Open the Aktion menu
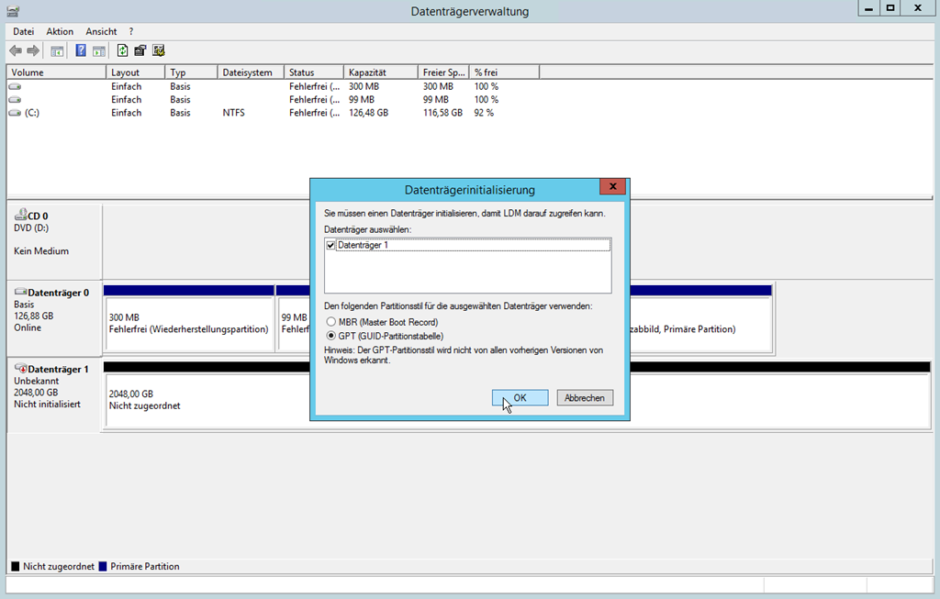Viewport: 940px width, 599px height. coord(60,31)
